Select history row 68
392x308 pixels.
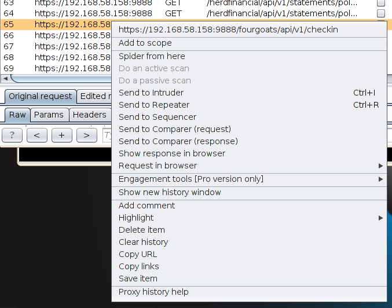pos(56,57)
